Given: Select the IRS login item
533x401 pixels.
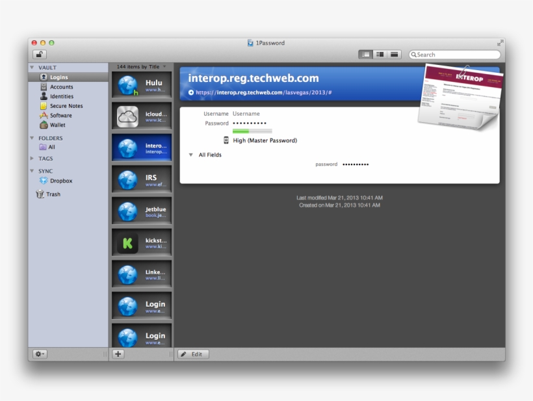Looking at the screenshot, I should click(x=142, y=179).
